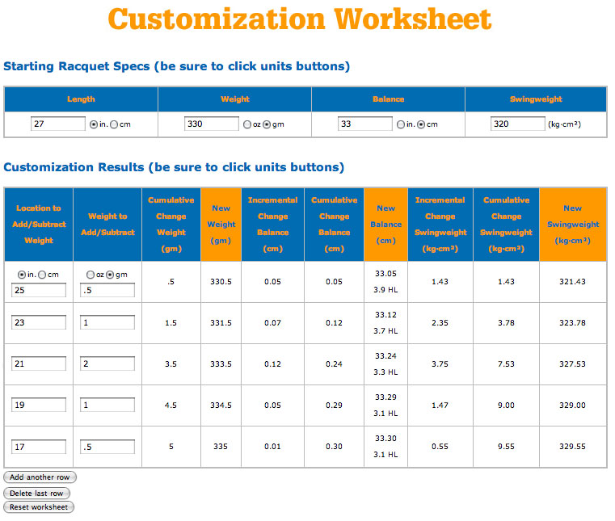
Task: Click the Starting Racquet Specs heading
Action: 176,66
